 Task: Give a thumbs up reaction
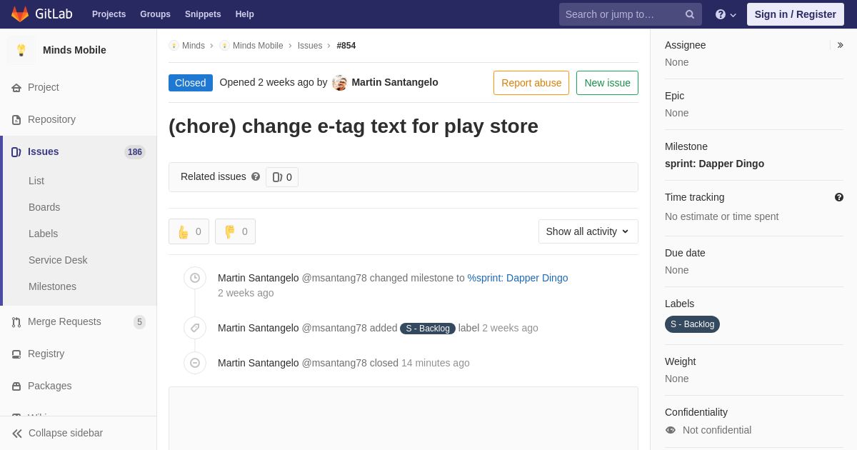[189, 231]
